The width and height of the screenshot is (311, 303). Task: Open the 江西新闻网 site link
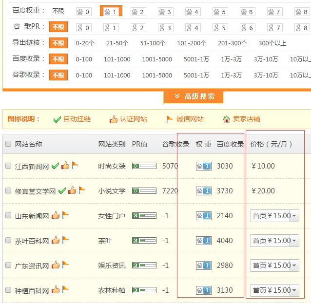pyautogui.click(x=32, y=167)
